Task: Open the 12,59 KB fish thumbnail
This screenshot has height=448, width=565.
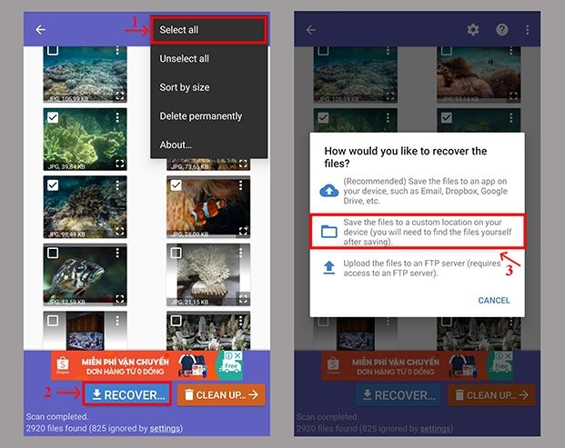Action: pyautogui.click(x=85, y=275)
